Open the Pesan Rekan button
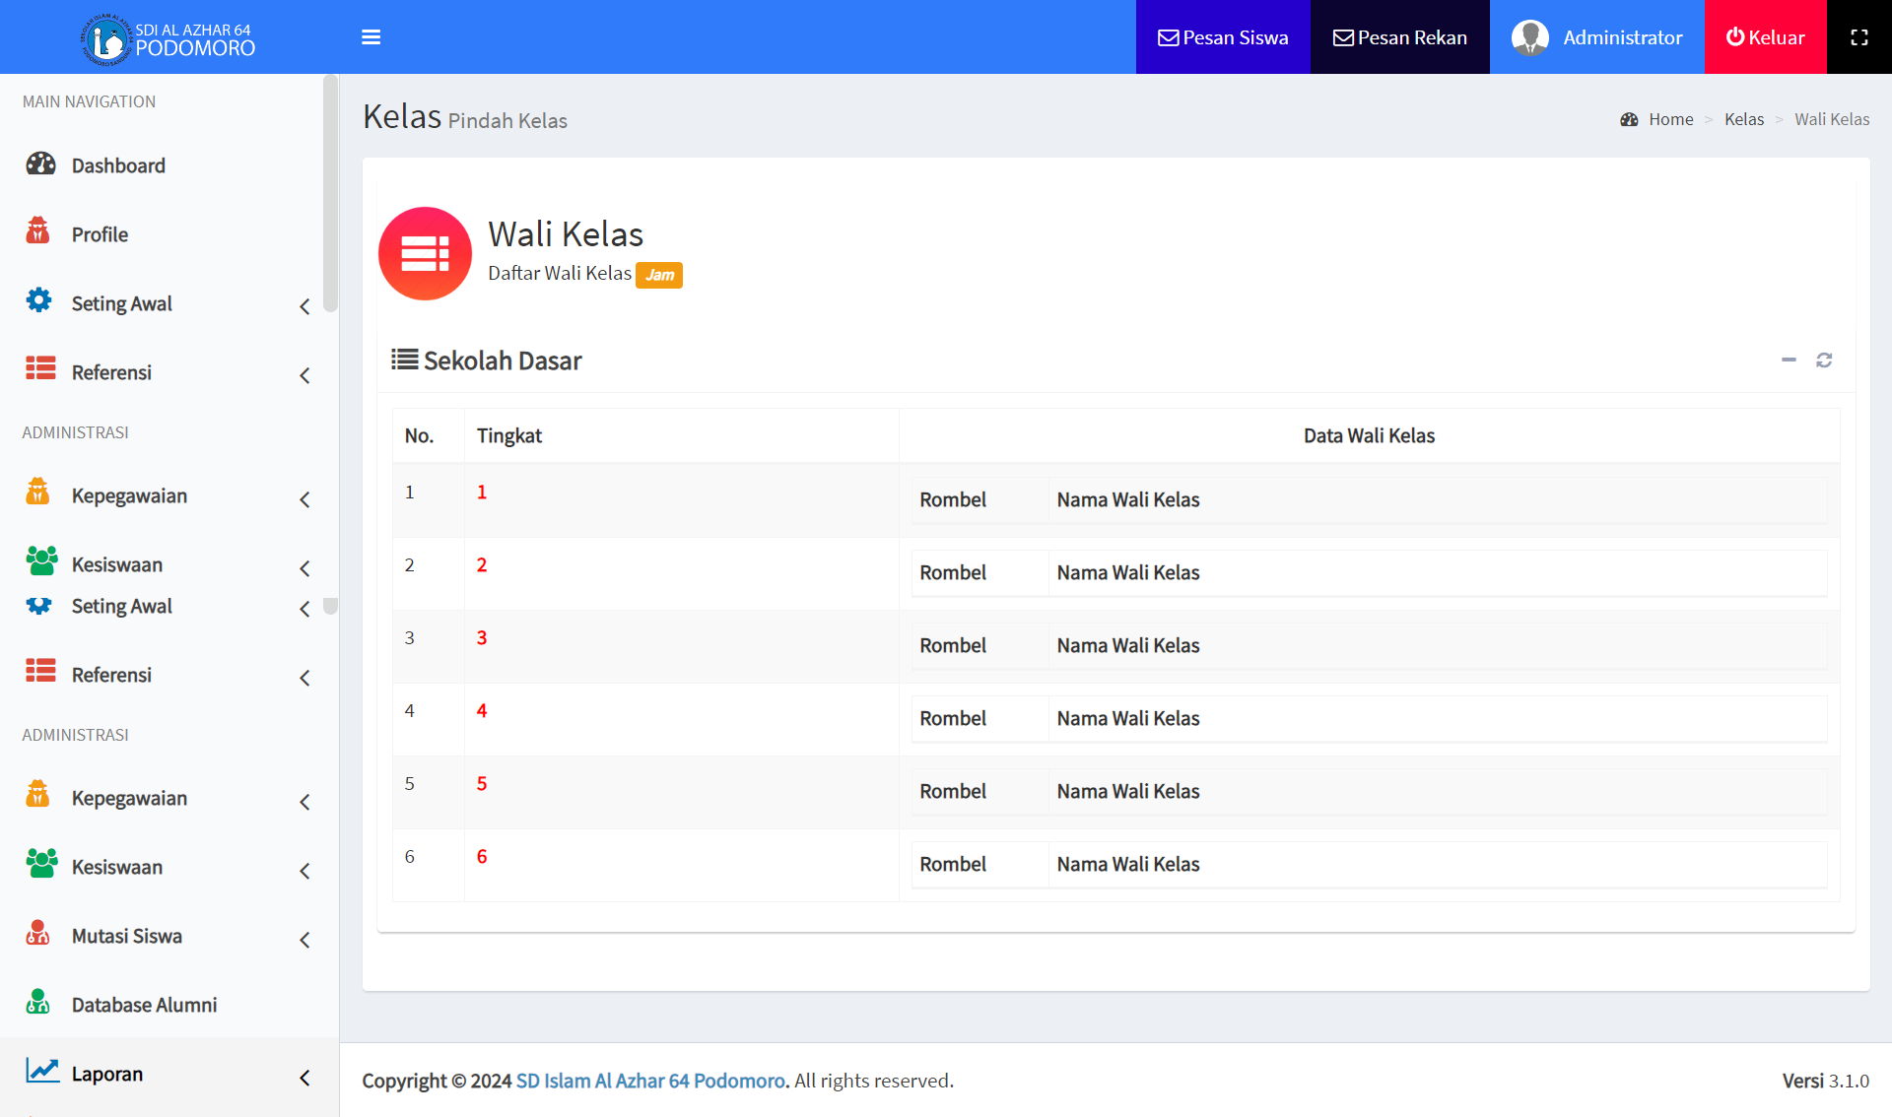Image resolution: width=1892 pixels, height=1117 pixels. pyautogui.click(x=1399, y=37)
